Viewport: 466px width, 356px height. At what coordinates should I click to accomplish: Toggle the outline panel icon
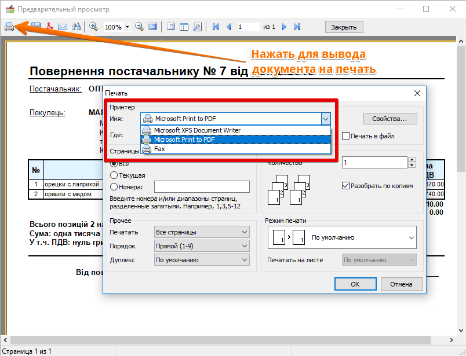170,27
